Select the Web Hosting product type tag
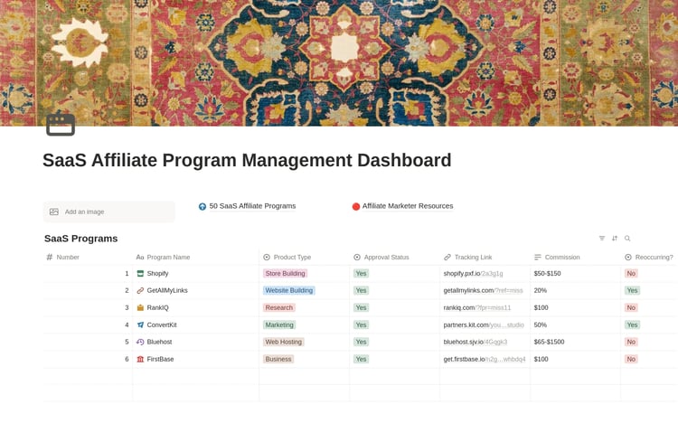 283,342
